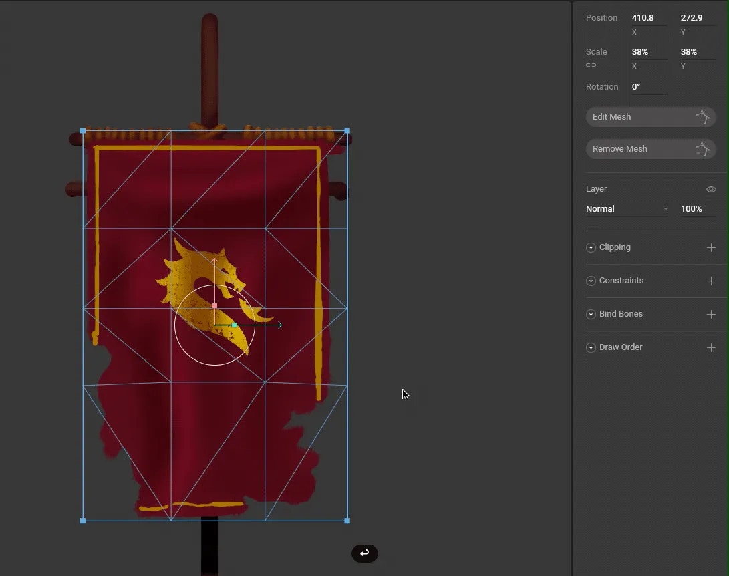The height and width of the screenshot is (576, 729).
Task: Toggle Layer visibility eye icon
Action: [x=711, y=189]
